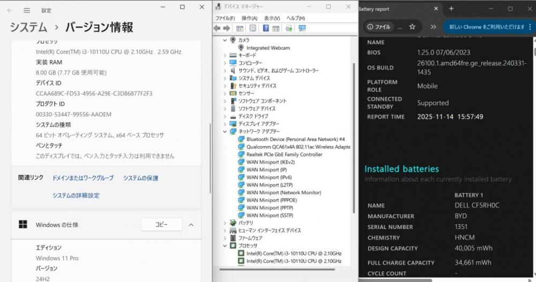This screenshot has height=282, width=536.
Task: Expand the センサー category
Action: pyautogui.click(x=225, y=93)
